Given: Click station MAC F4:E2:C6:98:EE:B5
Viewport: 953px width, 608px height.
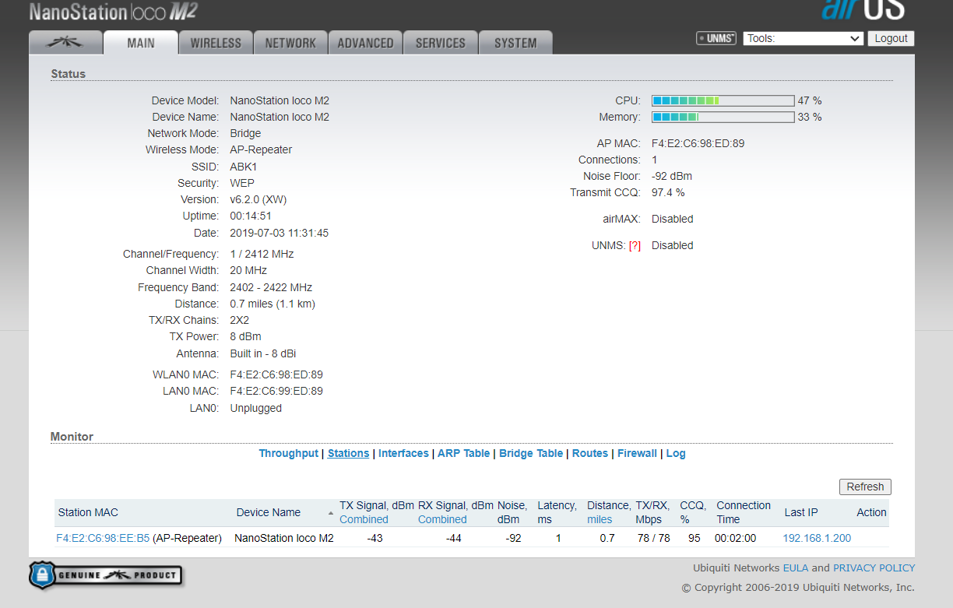Looking at the screenshot, I should tap(103, 538).
